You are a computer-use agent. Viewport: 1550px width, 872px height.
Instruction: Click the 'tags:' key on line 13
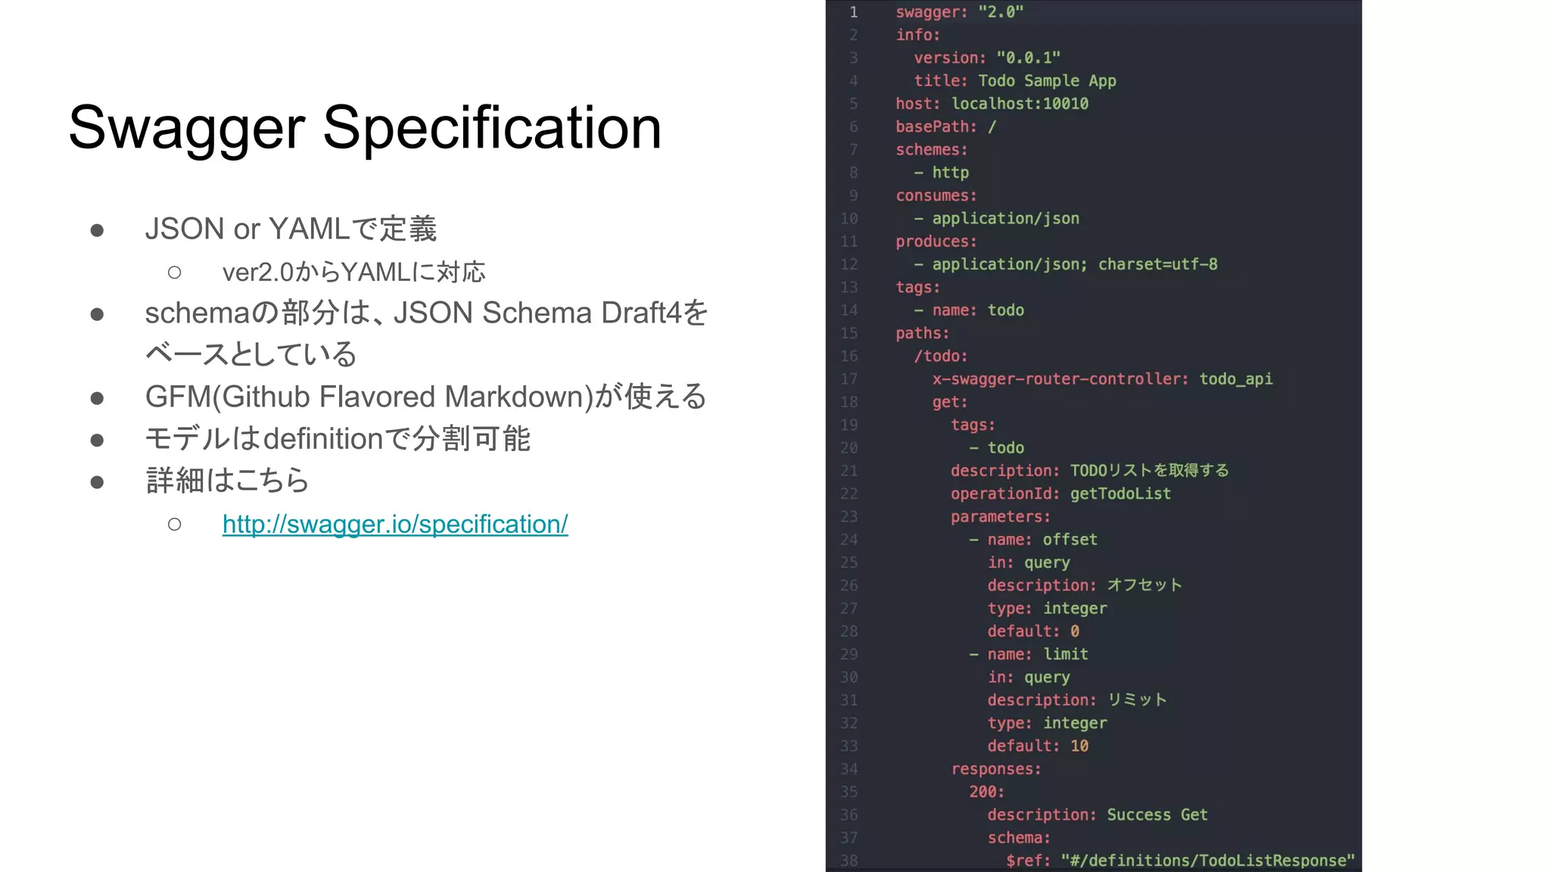[x=918, y=287]
